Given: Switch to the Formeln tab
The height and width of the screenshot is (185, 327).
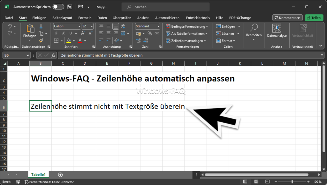Looking at the screenshot, I should (x=85, y=18).
